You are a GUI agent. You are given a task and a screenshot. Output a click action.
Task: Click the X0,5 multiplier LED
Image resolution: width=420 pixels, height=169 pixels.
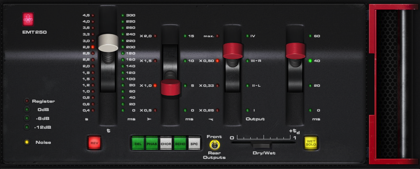pos(155,110)
